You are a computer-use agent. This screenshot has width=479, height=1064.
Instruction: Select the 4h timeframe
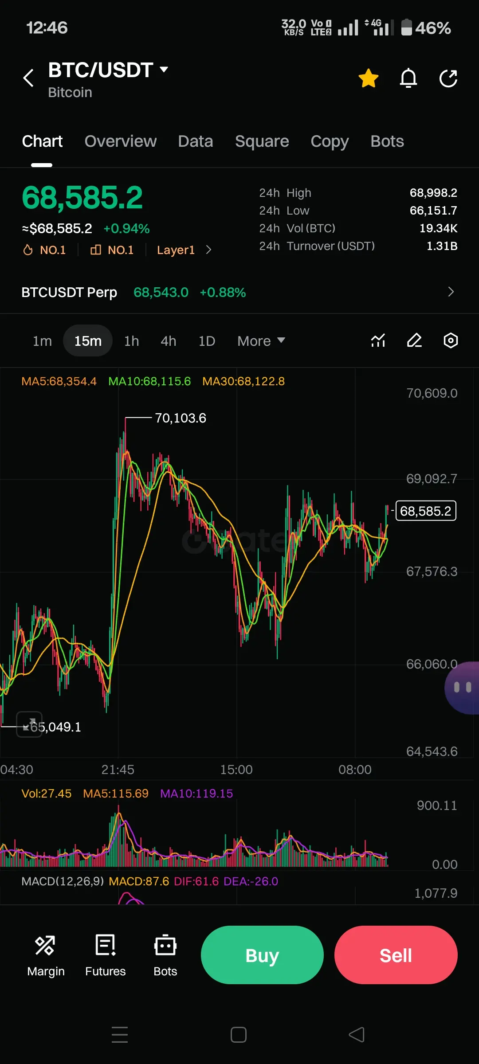[169, 341]
